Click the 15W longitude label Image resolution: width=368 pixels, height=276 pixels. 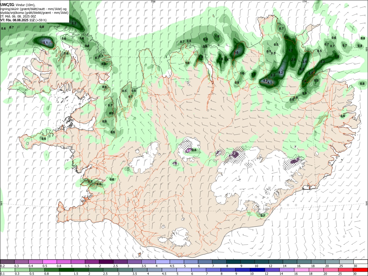pyautogui.click(x=304, y=1)
